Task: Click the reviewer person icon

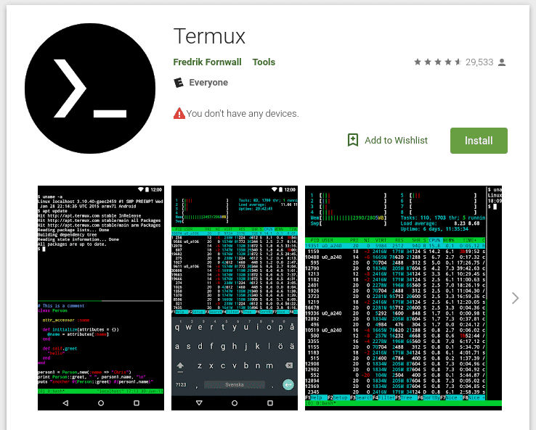Action: (x=502, y=62)
